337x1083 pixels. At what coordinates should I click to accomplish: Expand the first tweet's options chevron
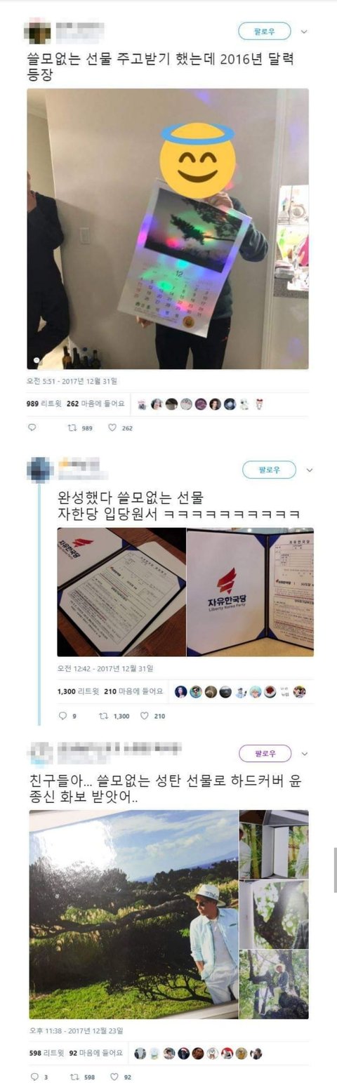point(304,32)
